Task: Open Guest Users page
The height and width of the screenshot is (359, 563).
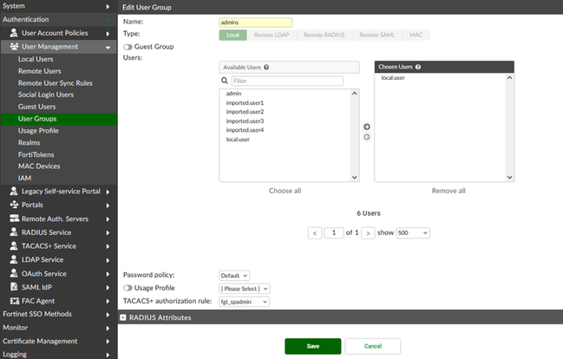Action: tap(36, 107)
